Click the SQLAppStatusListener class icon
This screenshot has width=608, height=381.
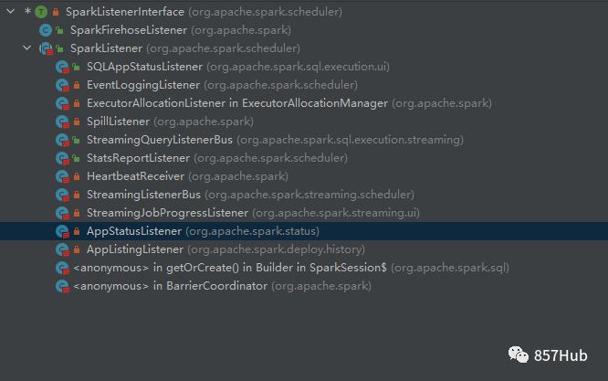[62, 67]
